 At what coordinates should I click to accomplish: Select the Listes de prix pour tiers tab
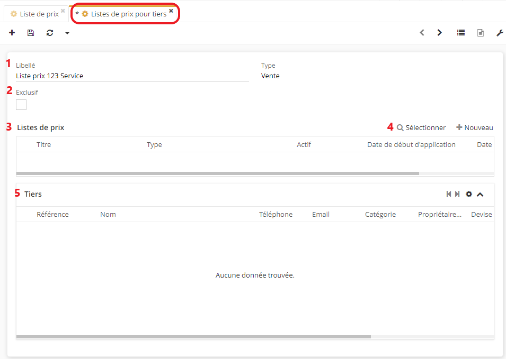128,14
